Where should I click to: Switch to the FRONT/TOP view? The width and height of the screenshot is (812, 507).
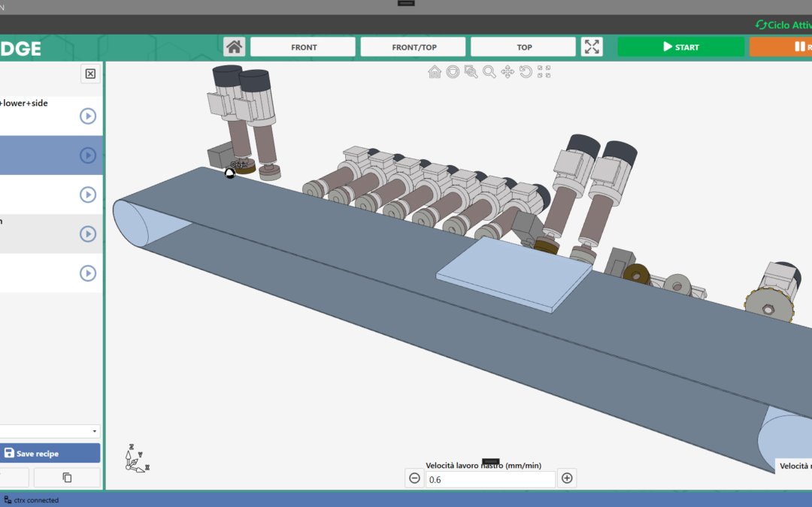point(414,47)
